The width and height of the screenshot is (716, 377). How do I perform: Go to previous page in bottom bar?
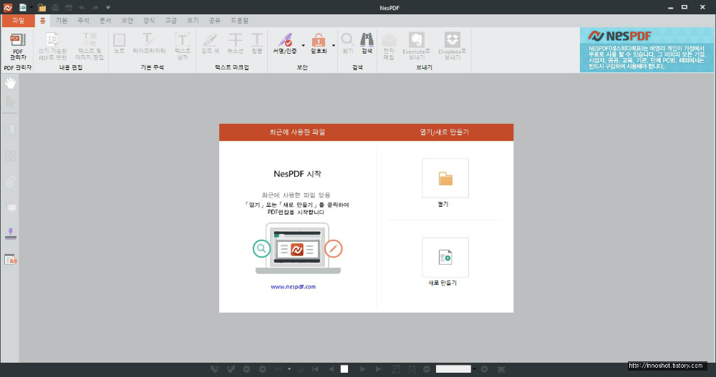[x=331, y=369]
